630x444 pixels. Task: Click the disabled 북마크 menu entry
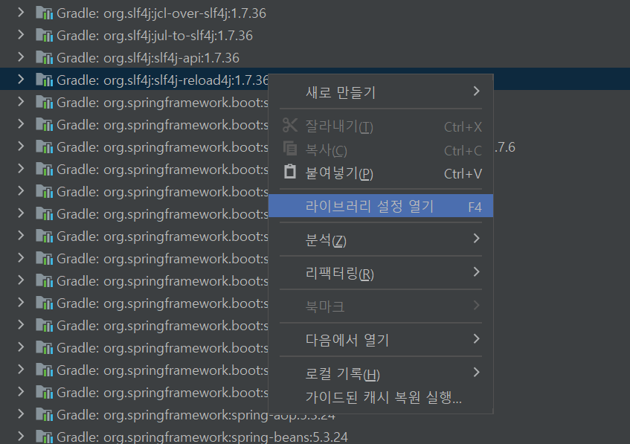tap(381, 306)
